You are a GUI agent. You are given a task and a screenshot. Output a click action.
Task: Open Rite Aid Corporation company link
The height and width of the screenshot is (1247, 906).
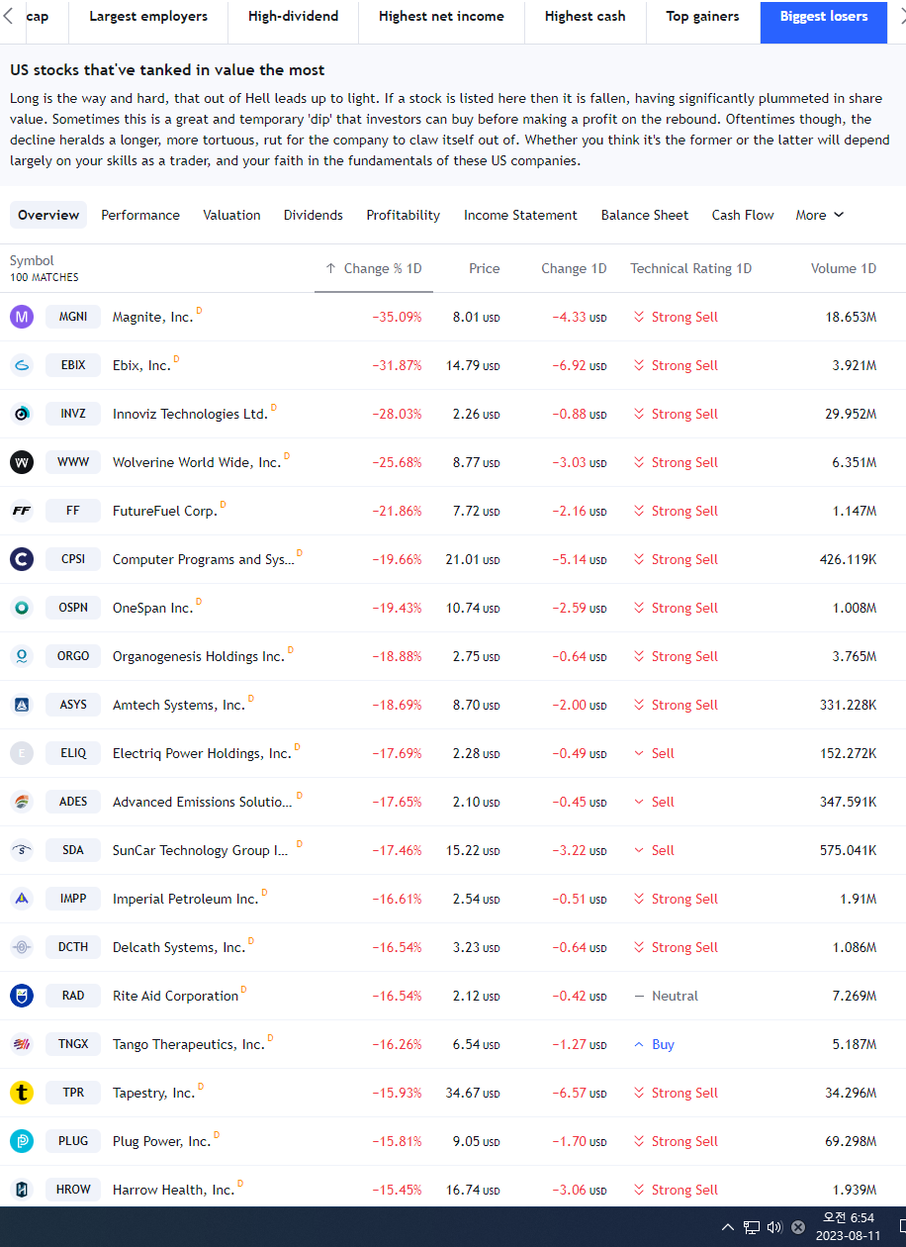(175, 997)
